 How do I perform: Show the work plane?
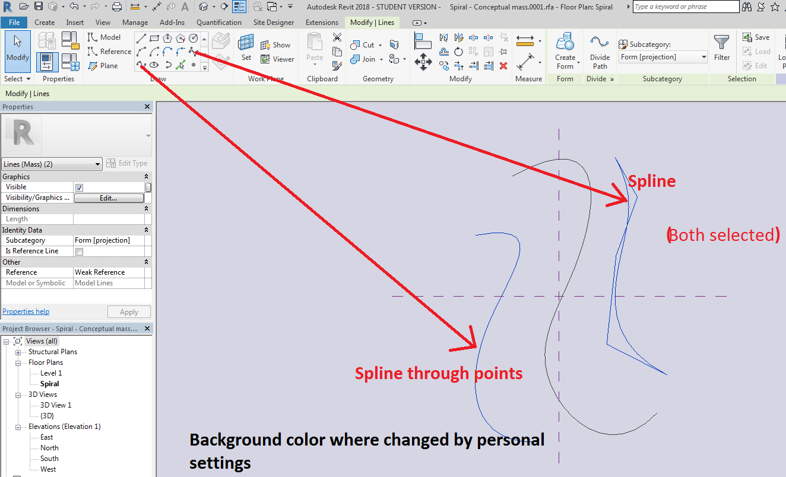pyautogui.click(x=275, y=44)
